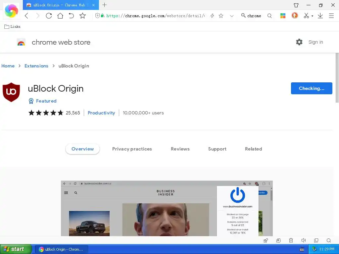Open the skin shirt icon in title bar

coord(296,5)
